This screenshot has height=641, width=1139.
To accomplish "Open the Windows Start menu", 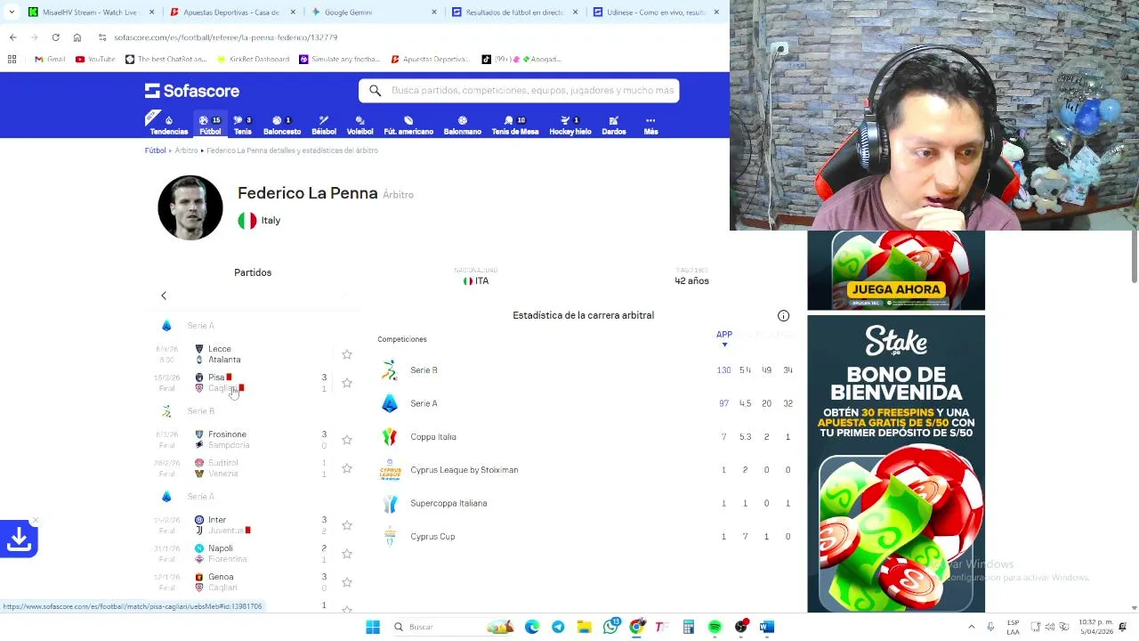I will (373, 627).
